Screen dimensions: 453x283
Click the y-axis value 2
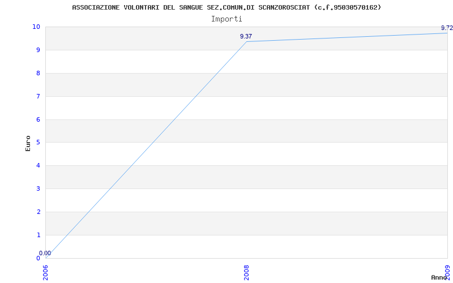[x=38, y=212]
